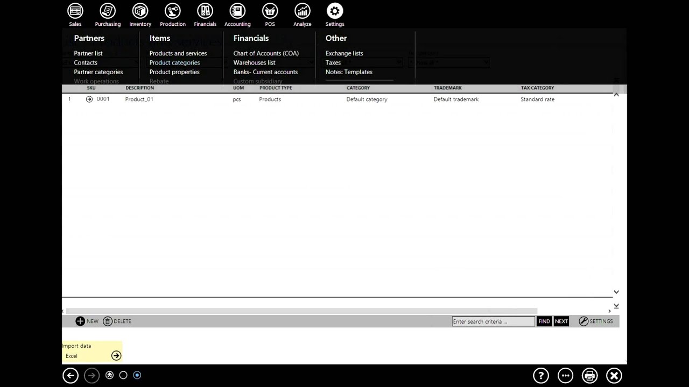Jump to last row with the underlined down arrow

(616, 306)
